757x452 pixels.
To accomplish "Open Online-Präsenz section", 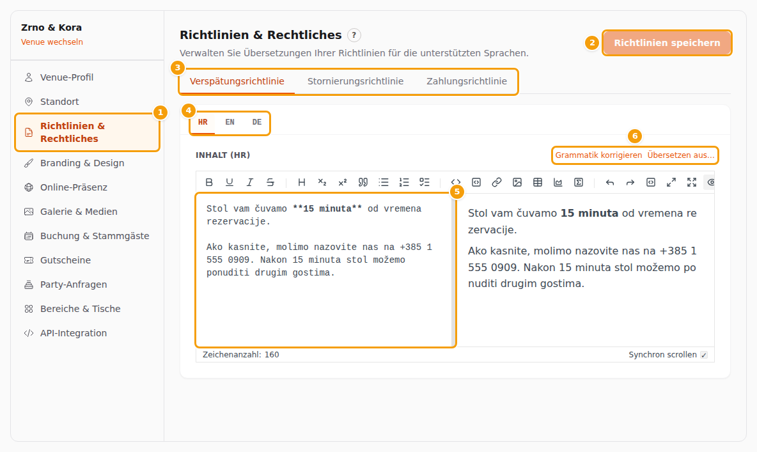I will coord(87,187).
